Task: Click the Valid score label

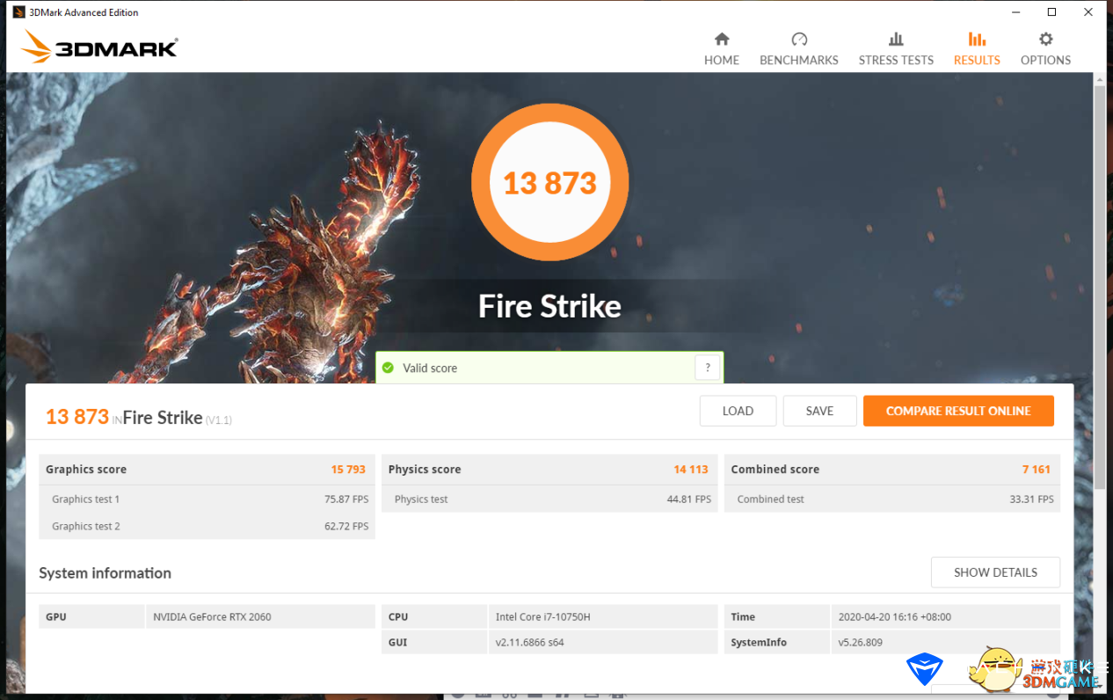Action: click(x=430, y=368)
